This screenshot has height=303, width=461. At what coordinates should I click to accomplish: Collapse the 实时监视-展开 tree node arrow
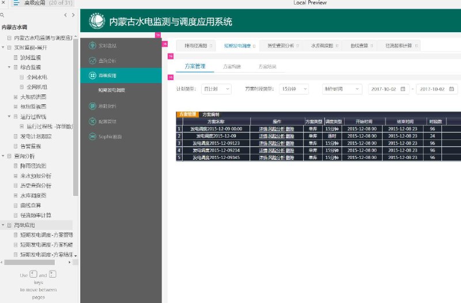(3, 47)
